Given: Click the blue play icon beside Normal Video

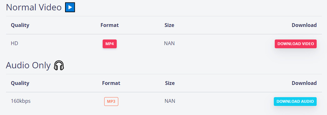Looking at the screenshot, I should 70,8.
